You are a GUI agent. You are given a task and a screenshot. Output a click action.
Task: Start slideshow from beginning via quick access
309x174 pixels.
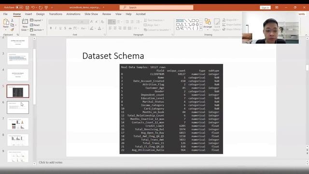pyautogui.click(x=46, y=8)
